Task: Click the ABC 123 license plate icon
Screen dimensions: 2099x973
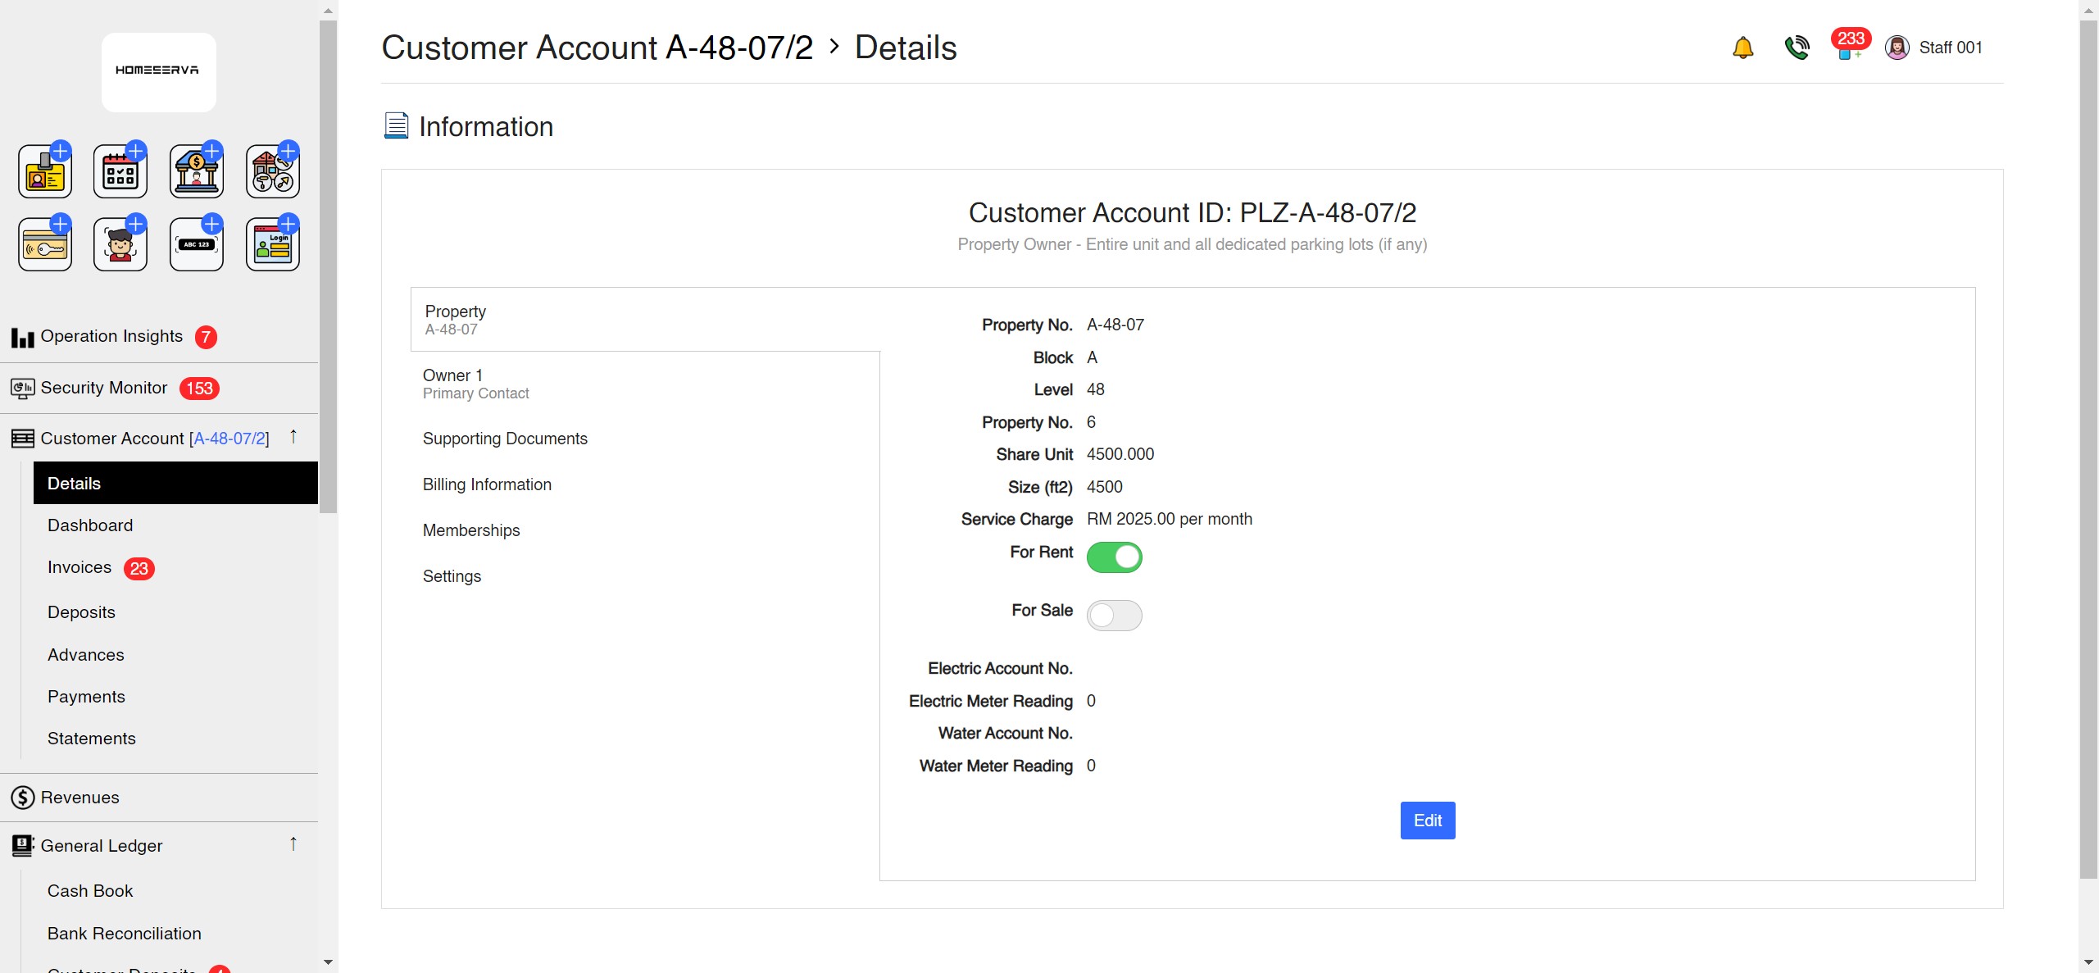Action: click(x=197, y=244)
